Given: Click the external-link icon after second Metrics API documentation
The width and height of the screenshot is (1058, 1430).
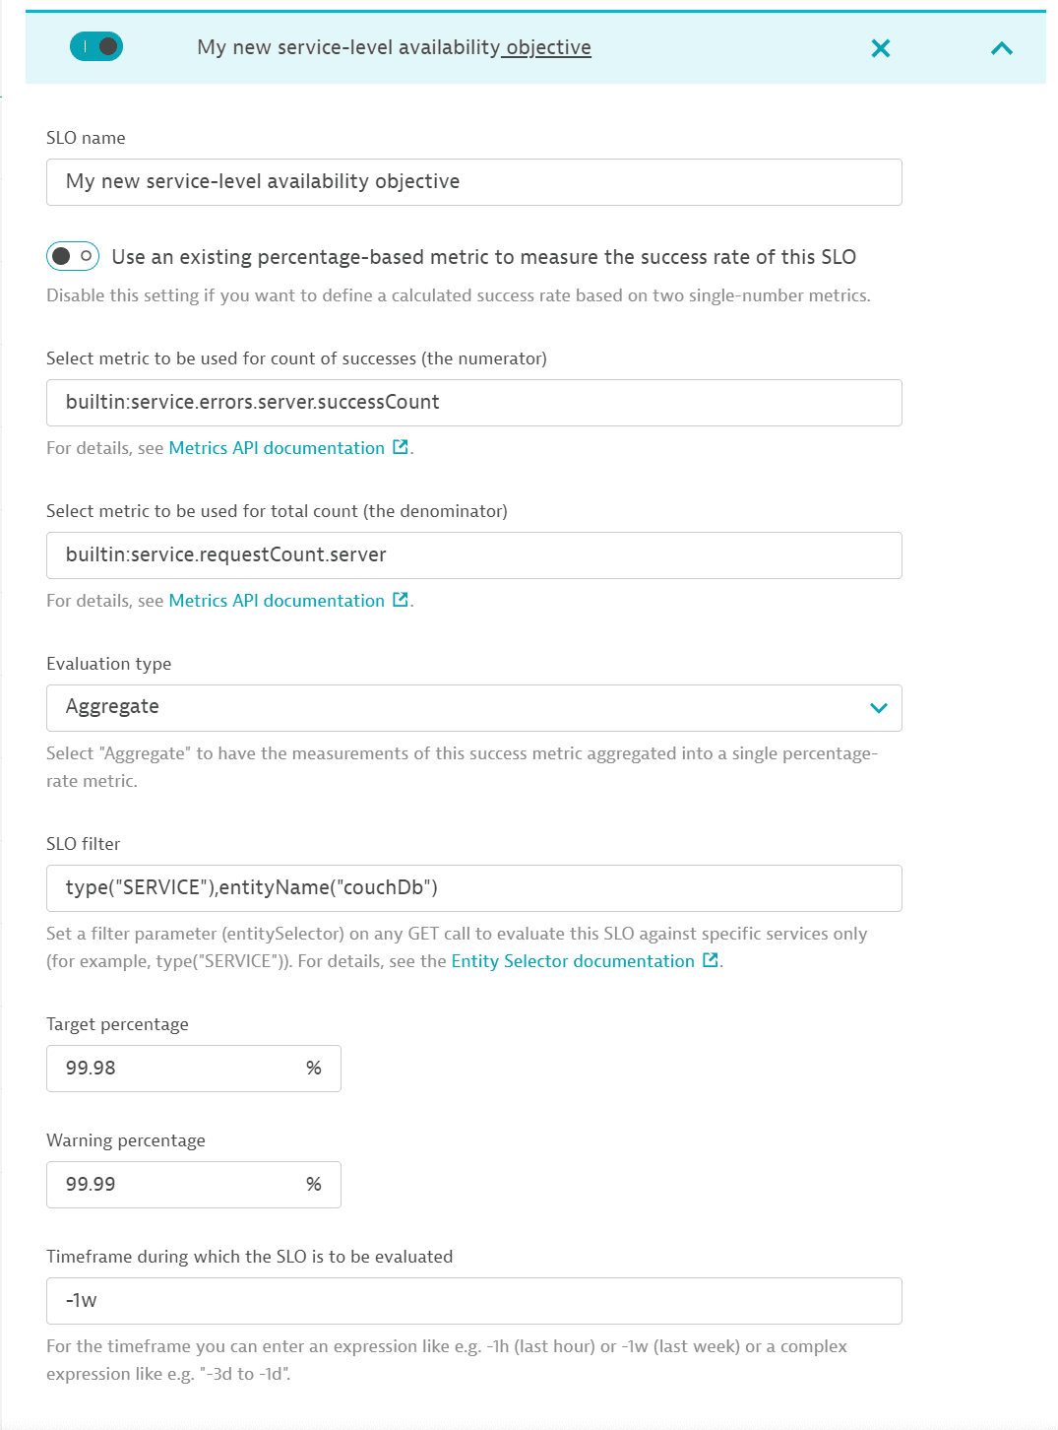Looking at the screenshot, I should pos(400,599).
